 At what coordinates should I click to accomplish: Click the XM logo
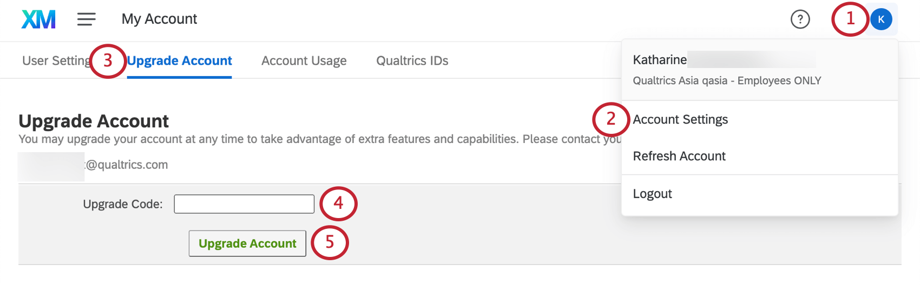click(x=38, y=19)
